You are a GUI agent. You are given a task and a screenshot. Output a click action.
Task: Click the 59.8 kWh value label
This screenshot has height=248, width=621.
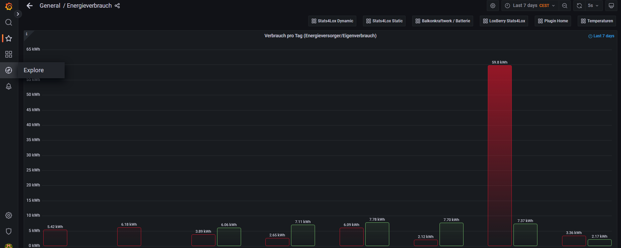click(500, 62)
